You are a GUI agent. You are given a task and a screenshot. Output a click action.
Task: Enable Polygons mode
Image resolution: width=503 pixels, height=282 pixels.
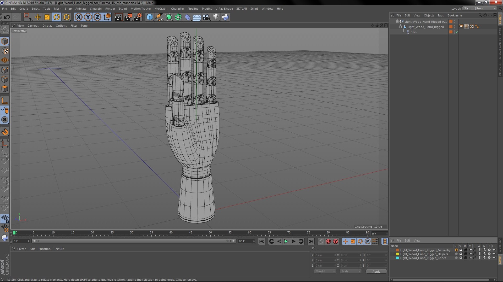click(5, 89)
